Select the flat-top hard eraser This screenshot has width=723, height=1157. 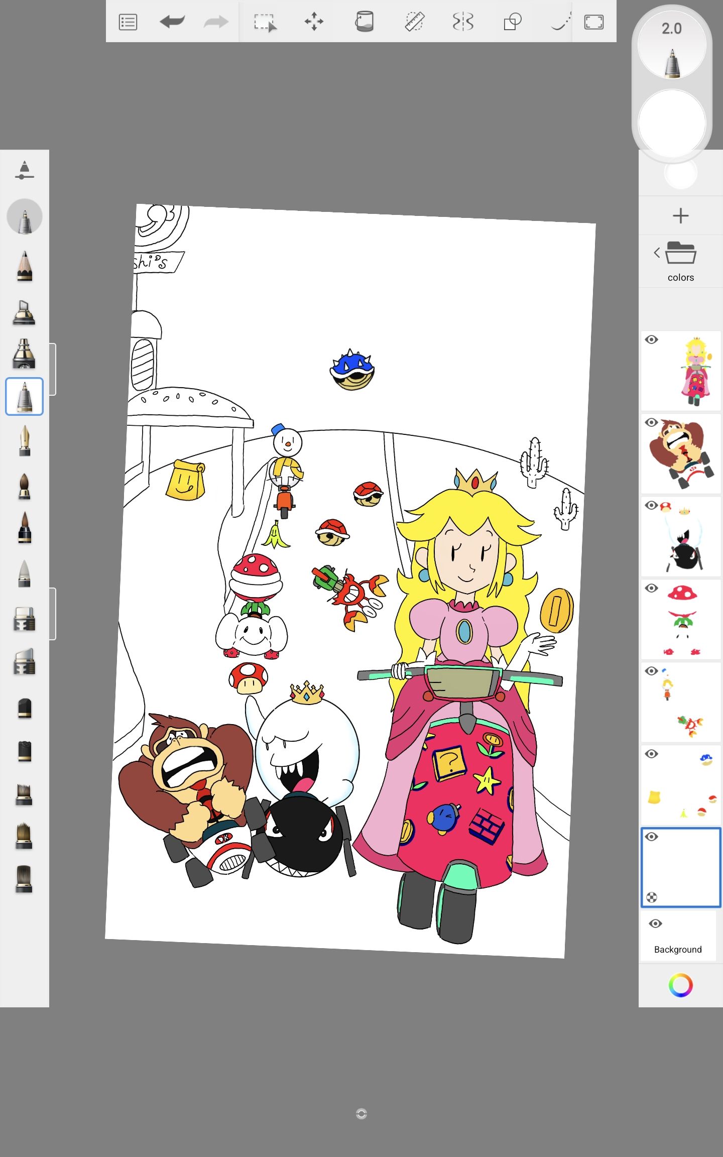[x=25, y=619]
